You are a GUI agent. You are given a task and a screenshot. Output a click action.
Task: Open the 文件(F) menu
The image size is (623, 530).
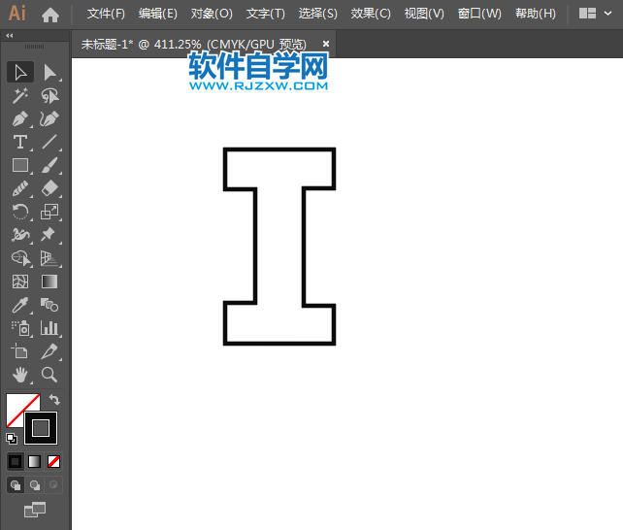click(106, 14)
